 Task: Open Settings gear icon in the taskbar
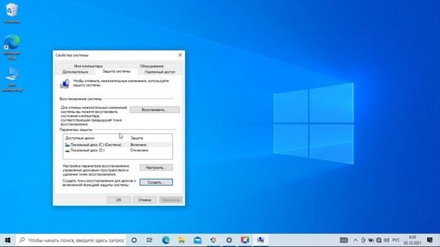[229, 240]
